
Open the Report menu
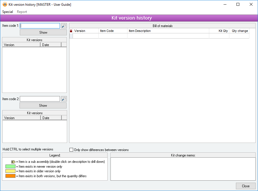coord(22,12)
